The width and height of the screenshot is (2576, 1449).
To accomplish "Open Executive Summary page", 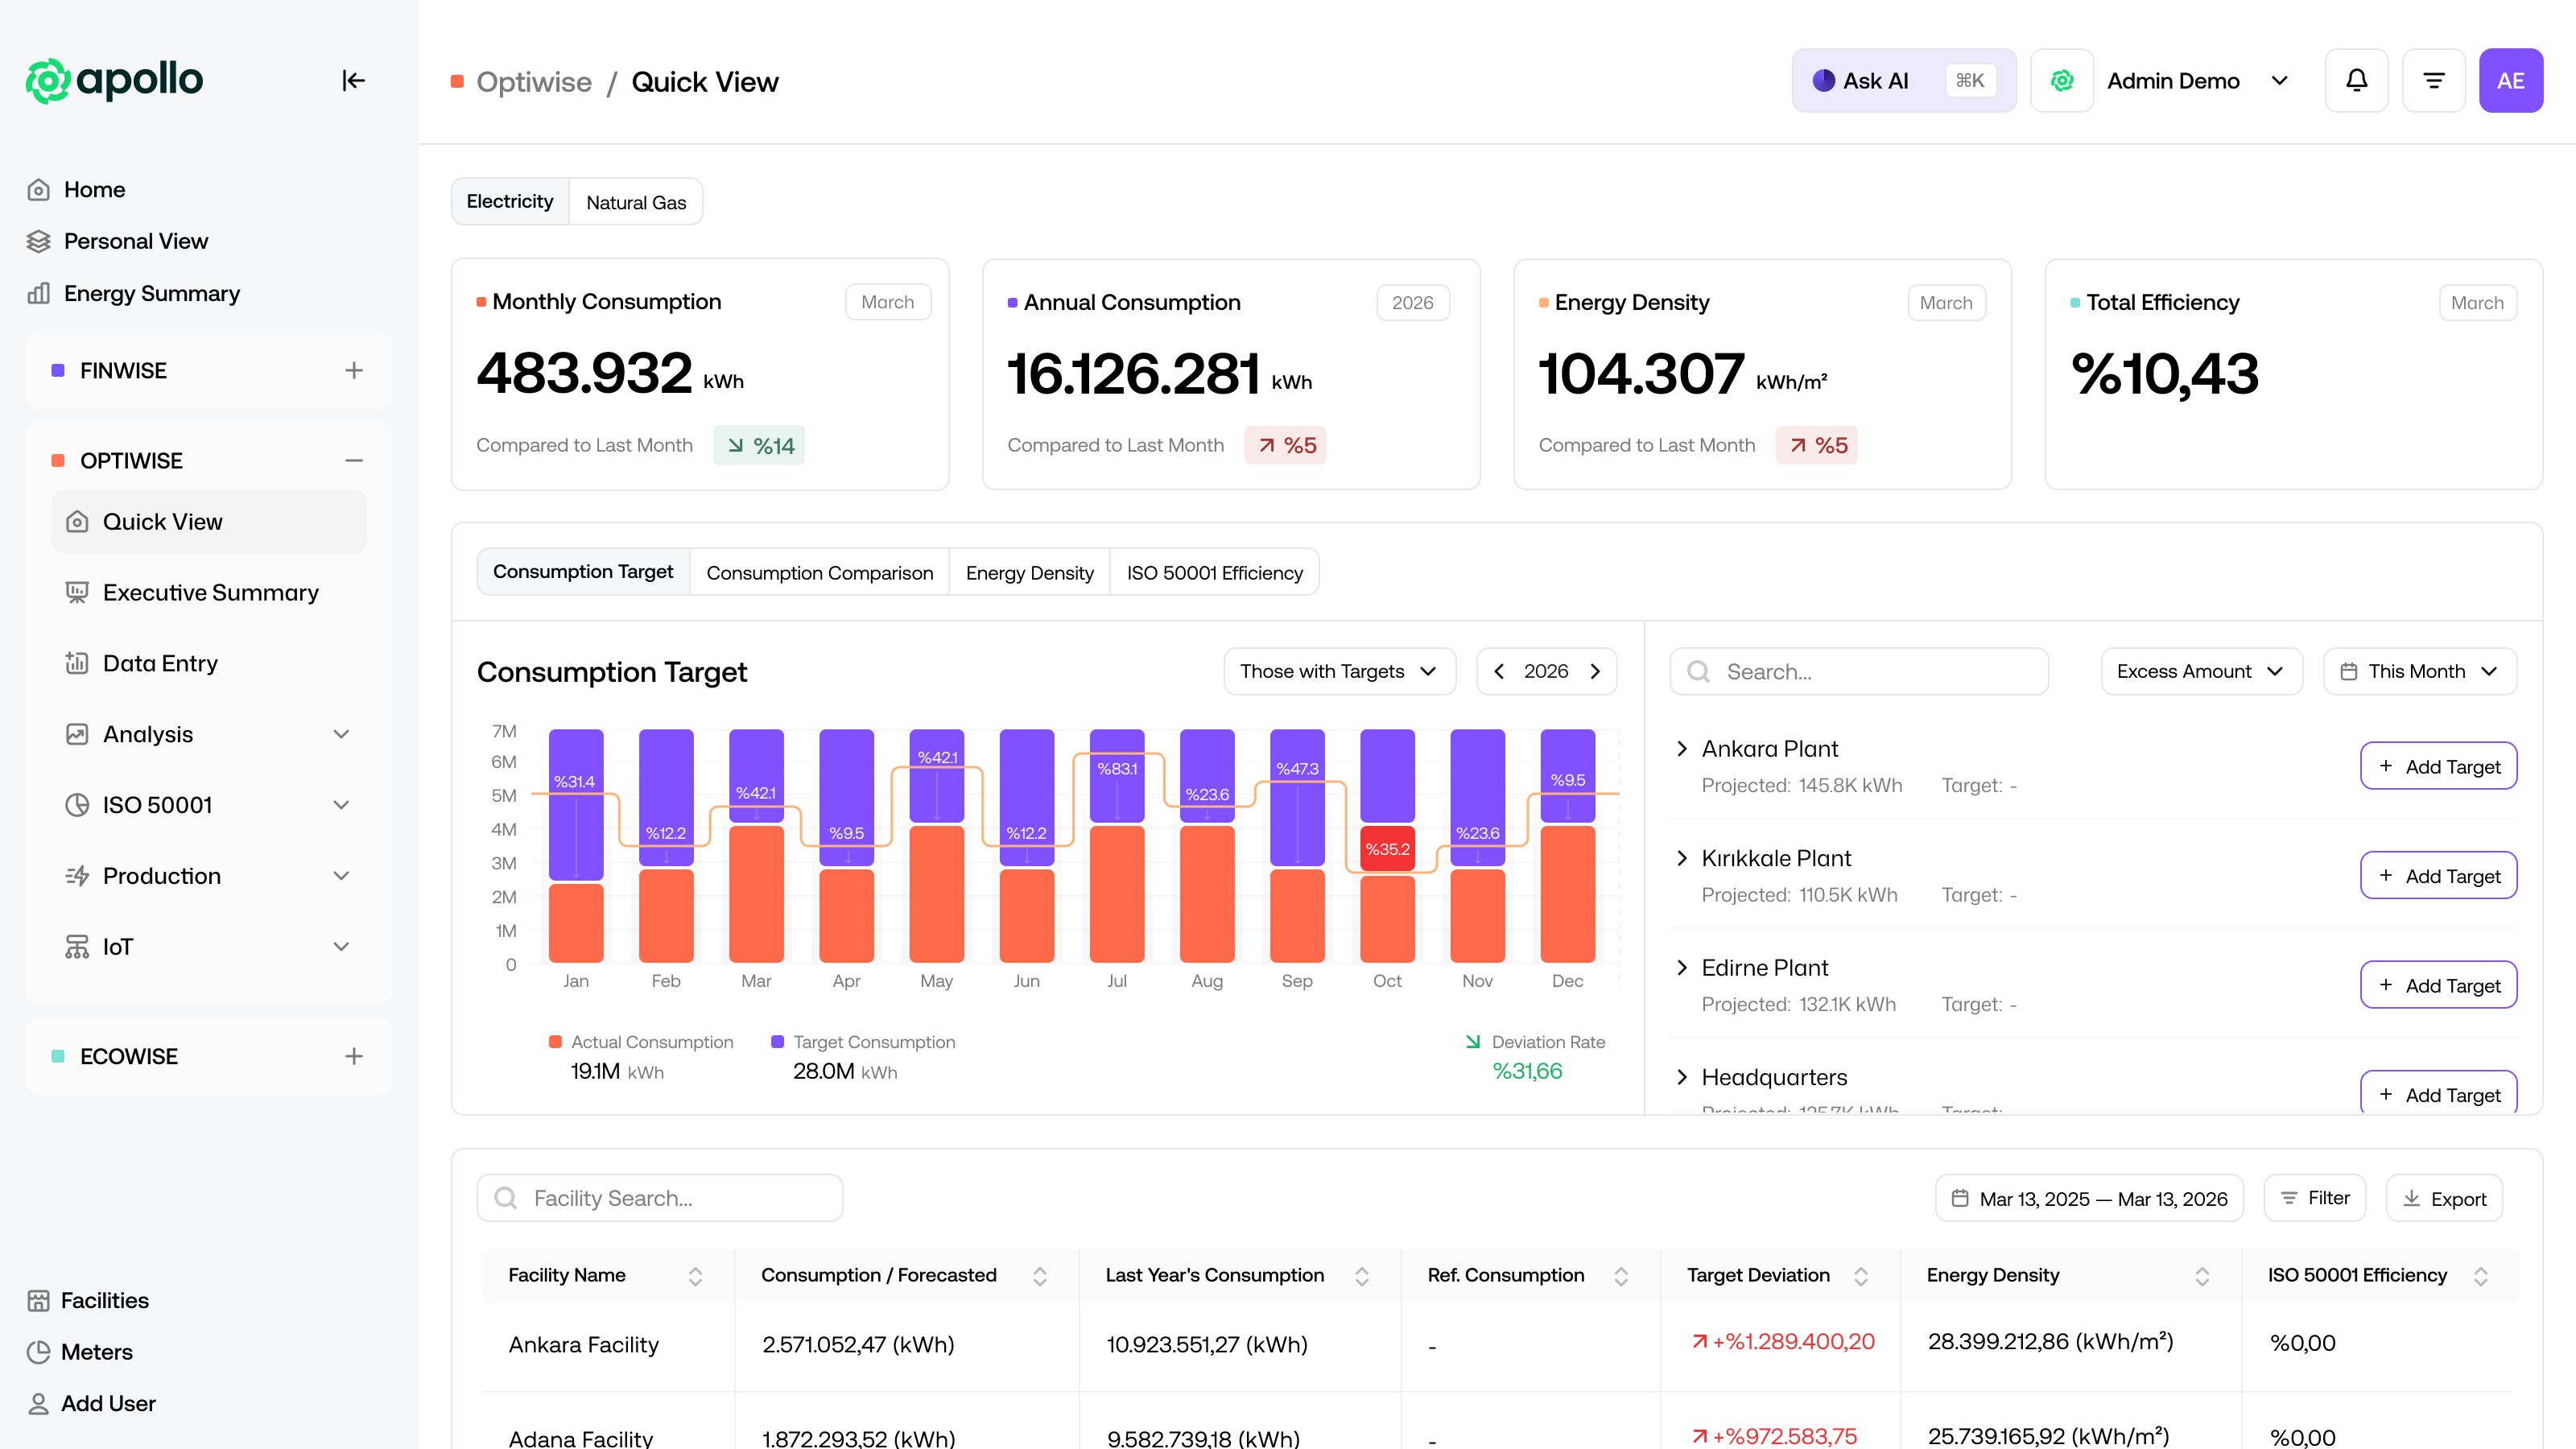I will (210, 592).
